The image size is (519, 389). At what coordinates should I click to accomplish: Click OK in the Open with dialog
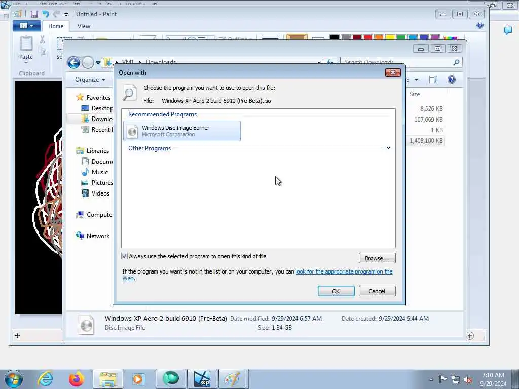coord(336,291)
